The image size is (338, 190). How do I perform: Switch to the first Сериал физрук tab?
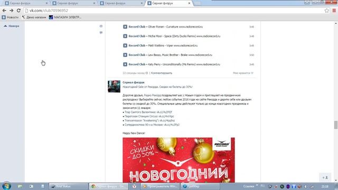pyautogui.click(x=26, y=3)
